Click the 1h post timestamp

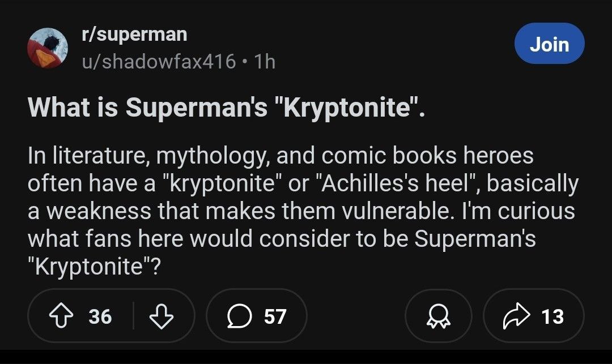(x=265, y=61)
